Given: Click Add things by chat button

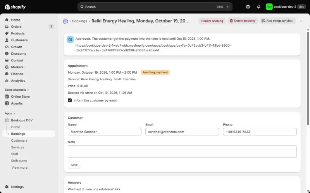Looking at the screenshot, I should point(277,21).
